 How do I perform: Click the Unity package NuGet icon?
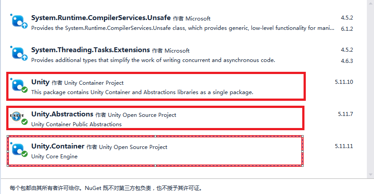pyautogui.click(x=19, y=86)
